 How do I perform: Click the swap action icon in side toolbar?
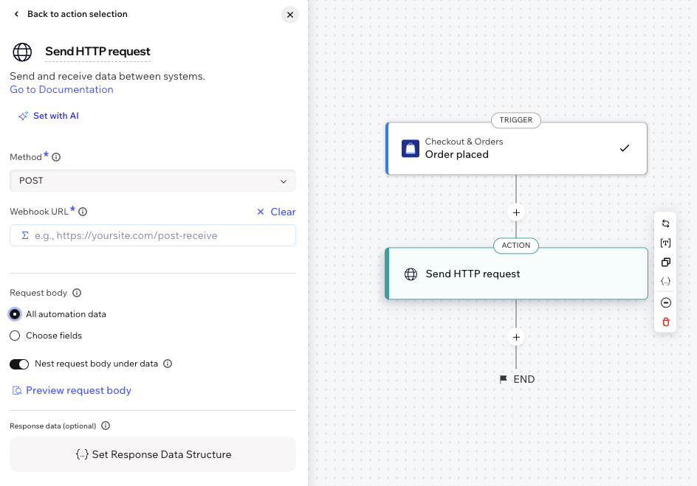tap(665, 223)
